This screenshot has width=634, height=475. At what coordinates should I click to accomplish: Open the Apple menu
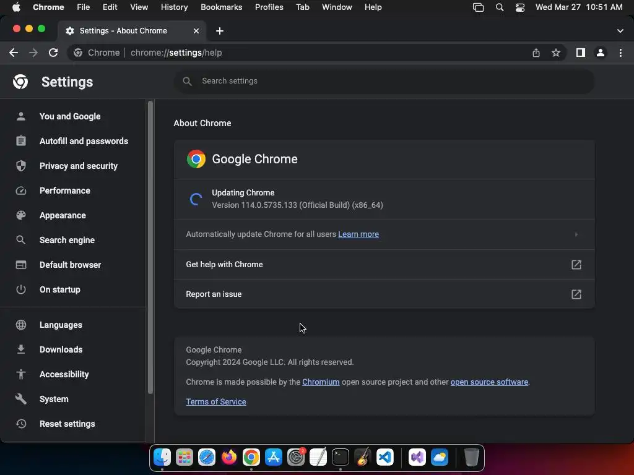pos(16,7)
